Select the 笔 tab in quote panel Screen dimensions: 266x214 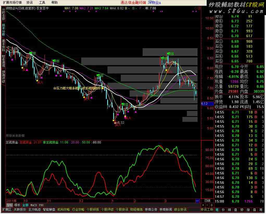tap(217, 210)
